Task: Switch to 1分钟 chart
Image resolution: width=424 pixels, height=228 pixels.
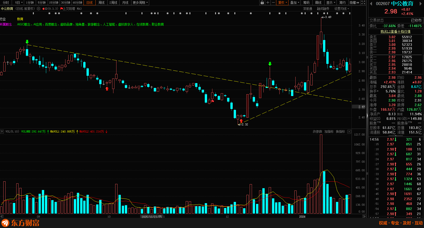Action: [30, 3]
